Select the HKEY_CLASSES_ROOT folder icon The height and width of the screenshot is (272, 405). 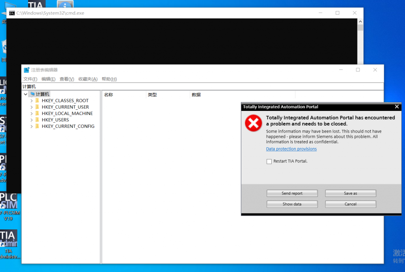click(37, 100)
